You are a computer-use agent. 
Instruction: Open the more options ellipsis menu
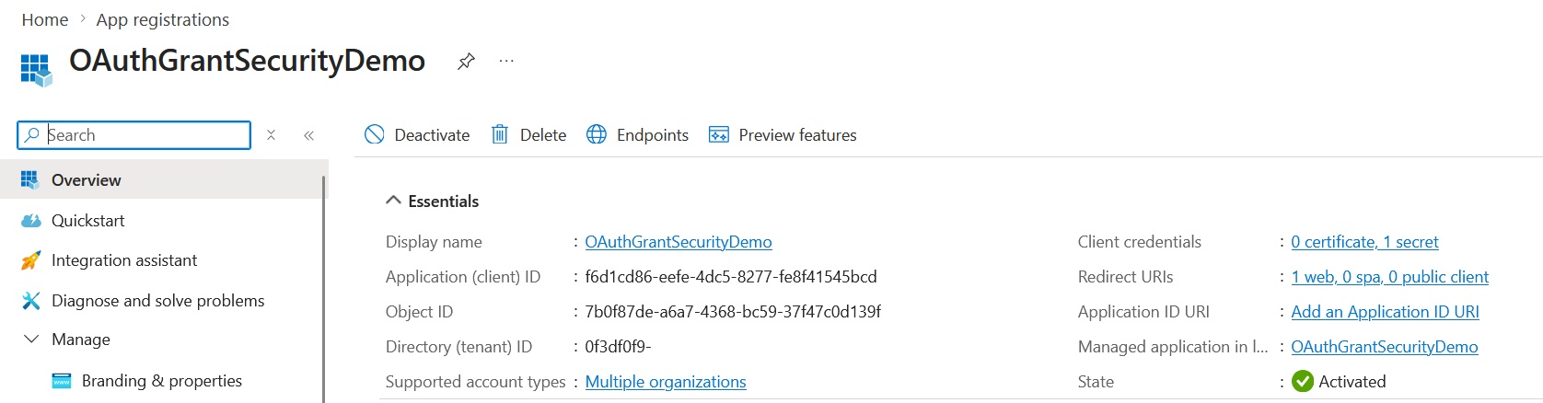[x=506, y=62]
